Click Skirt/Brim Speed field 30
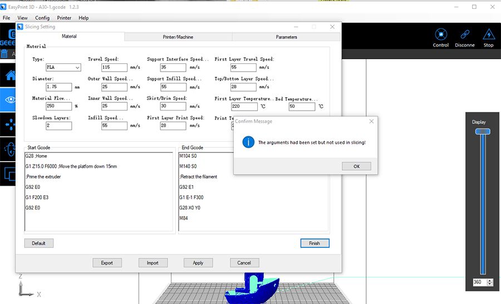501x304 pixels. (x=173, y=106)
